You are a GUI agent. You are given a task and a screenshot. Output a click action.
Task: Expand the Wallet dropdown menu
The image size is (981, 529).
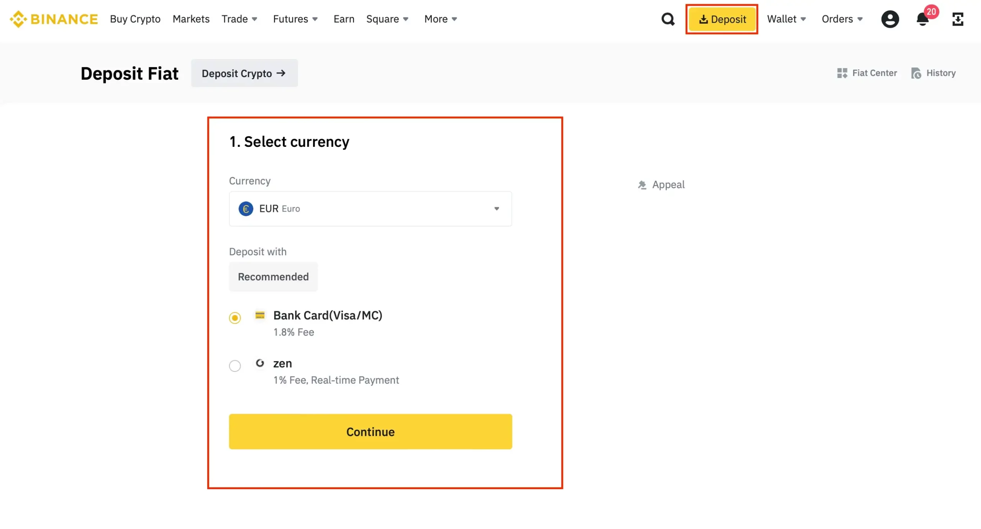click(786, 18)
